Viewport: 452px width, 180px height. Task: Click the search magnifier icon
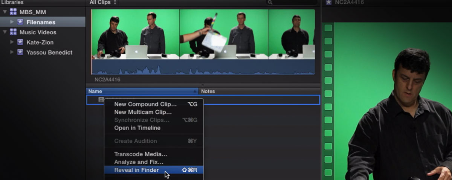(270, 2)
